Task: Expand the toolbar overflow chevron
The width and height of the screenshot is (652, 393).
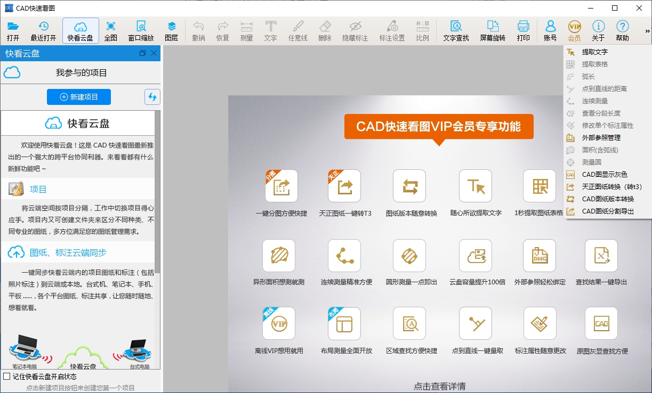Action: pyautogui.click(x=647, y=31)
